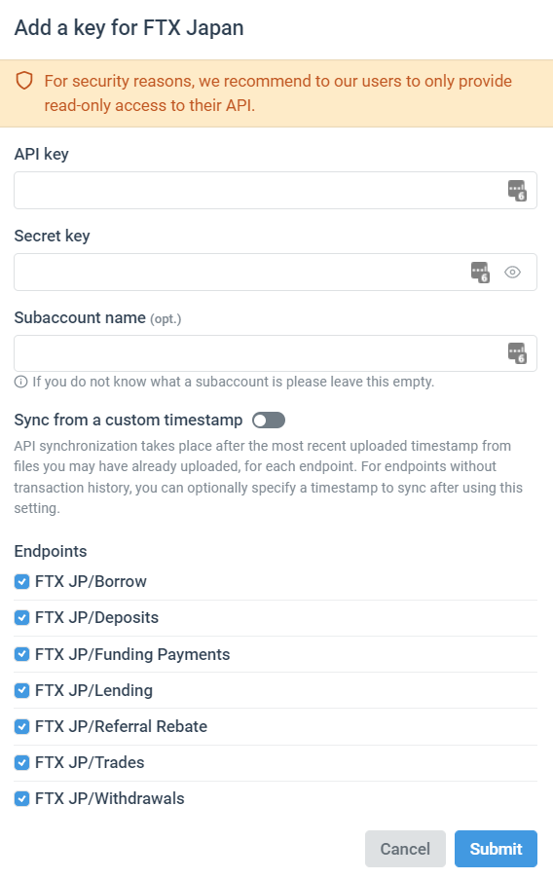Submit the FTX Japan API key form
The height and width of the screenshot is (879, 553).
496,849
